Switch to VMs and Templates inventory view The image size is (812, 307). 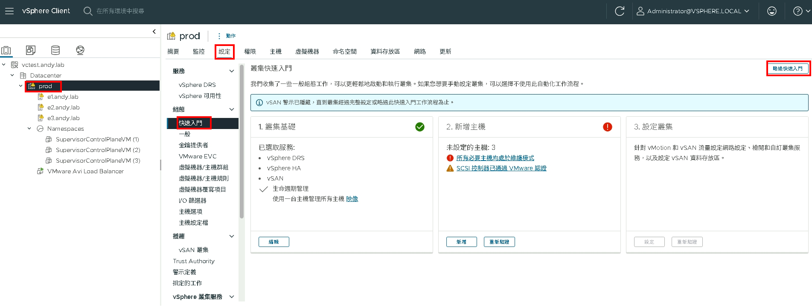click(31, 50)
